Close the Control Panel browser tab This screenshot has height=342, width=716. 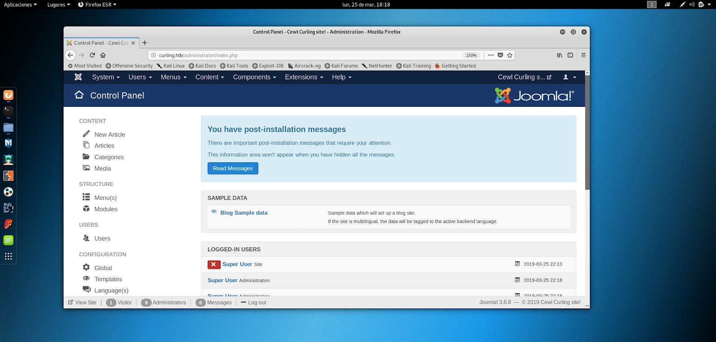(x=133, y=43)
